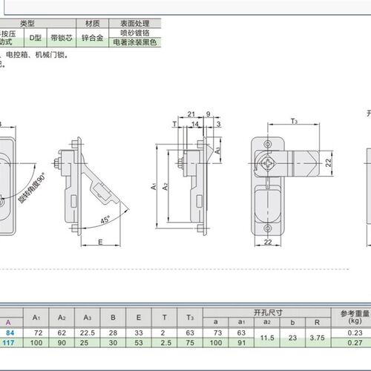Click the 21 dimension value in the drawing
Screen dimensions: 371x371
[191, 114]
